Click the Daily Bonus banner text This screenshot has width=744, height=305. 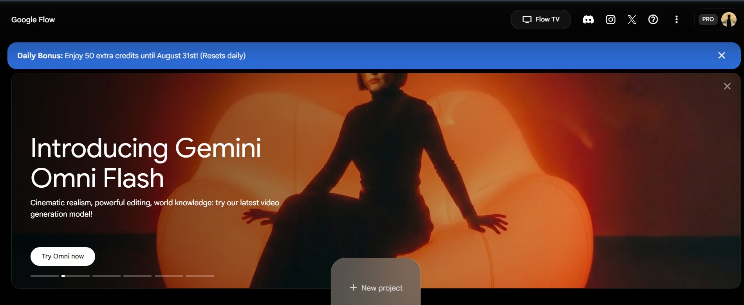point(132,56)
